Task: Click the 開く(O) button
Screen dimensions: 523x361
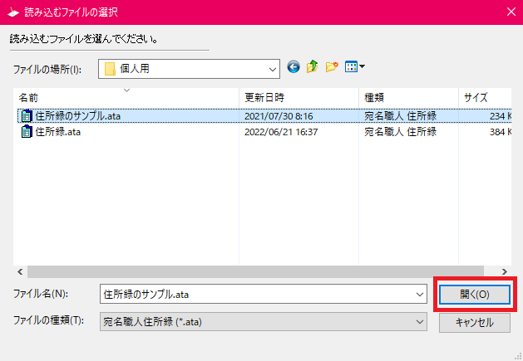Action: [475, 295]
